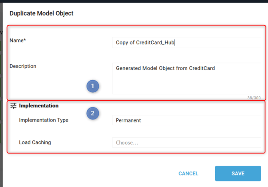Click the Implementation section heading
Image resolution: width=268 pixels, height=187 pixels.
[x=39, y=106]
